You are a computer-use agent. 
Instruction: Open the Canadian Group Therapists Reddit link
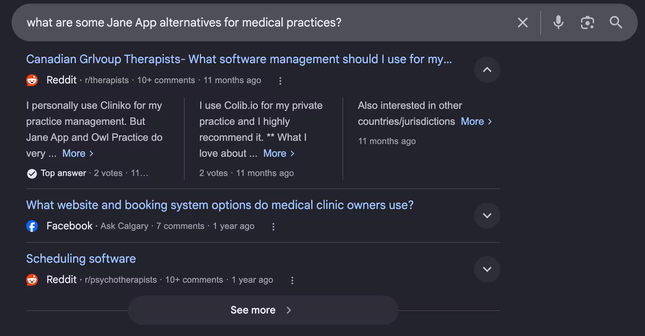tap(239, 59)
